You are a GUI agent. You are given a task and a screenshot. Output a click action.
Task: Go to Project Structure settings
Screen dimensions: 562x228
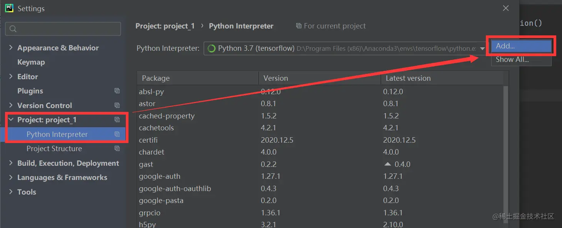tap(54, 148)
